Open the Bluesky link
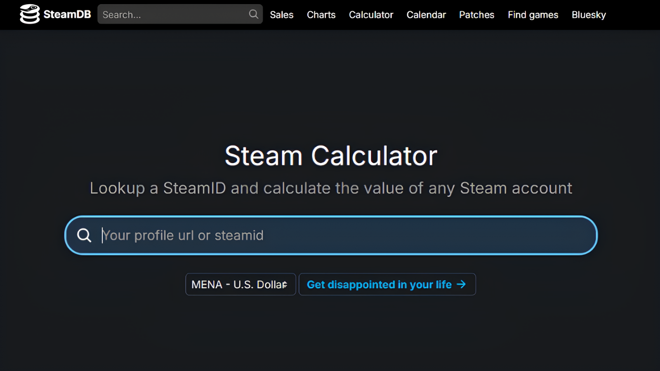This screenshot has height=371, width=660. coord(589,15)
